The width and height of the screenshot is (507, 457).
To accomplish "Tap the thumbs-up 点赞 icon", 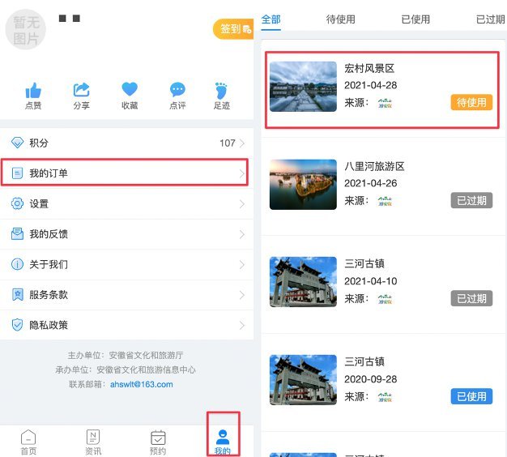I will 33,90.
